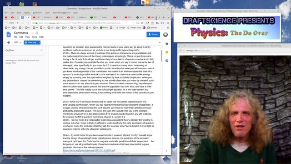Close the Outline panel
Screen dimensions: 291x164
[41, 50]
